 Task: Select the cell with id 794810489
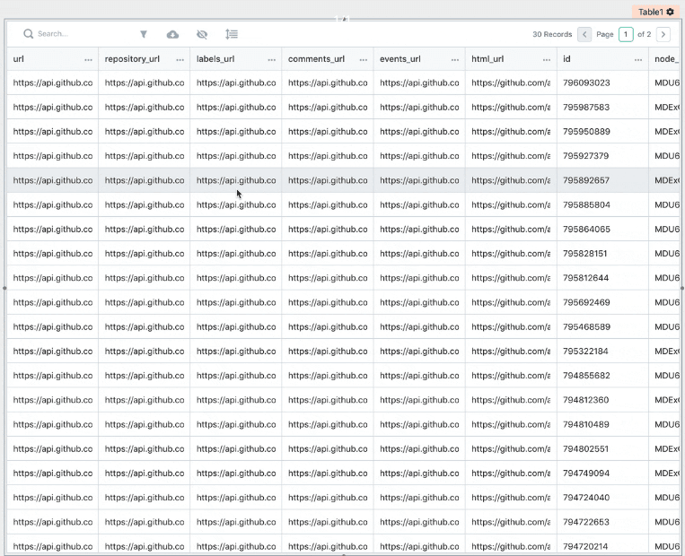[603, 425]
